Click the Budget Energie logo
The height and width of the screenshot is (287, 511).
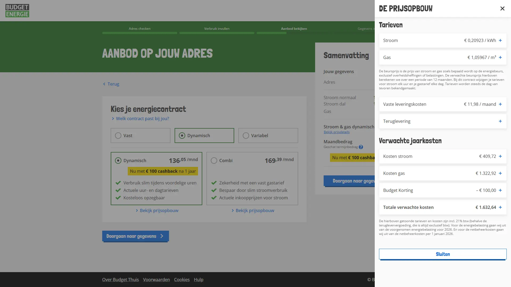(17, 11)
